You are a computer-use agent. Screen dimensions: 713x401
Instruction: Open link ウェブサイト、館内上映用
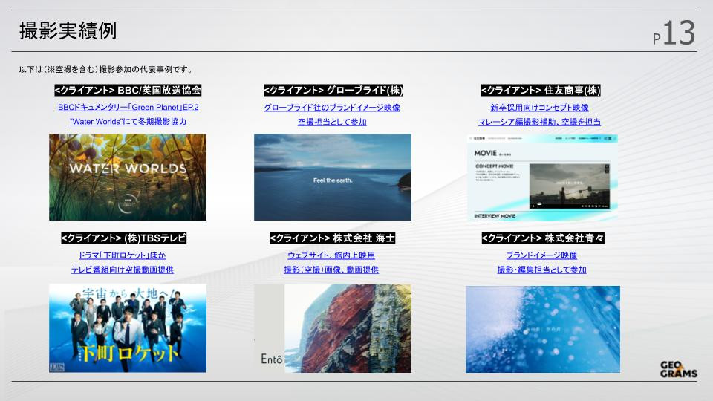pyautogui.click(x=331, y=255)
